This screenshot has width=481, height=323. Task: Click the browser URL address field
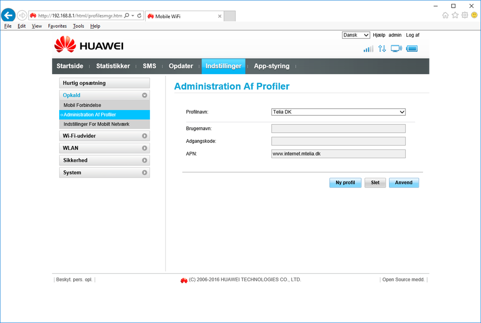[x=80, y=16]
